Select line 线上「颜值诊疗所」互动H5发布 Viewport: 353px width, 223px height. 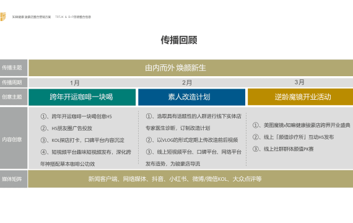(x=293, y=137)
